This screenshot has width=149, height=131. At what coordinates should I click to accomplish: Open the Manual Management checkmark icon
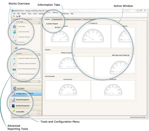tap(13, 100)
